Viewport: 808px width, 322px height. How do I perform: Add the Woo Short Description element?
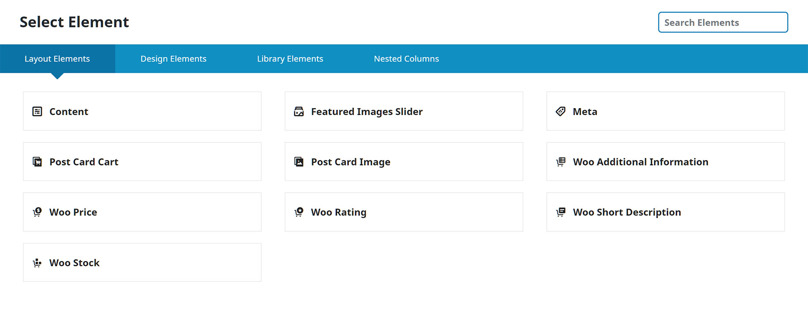pyautogui.click(x=665, y=212)
